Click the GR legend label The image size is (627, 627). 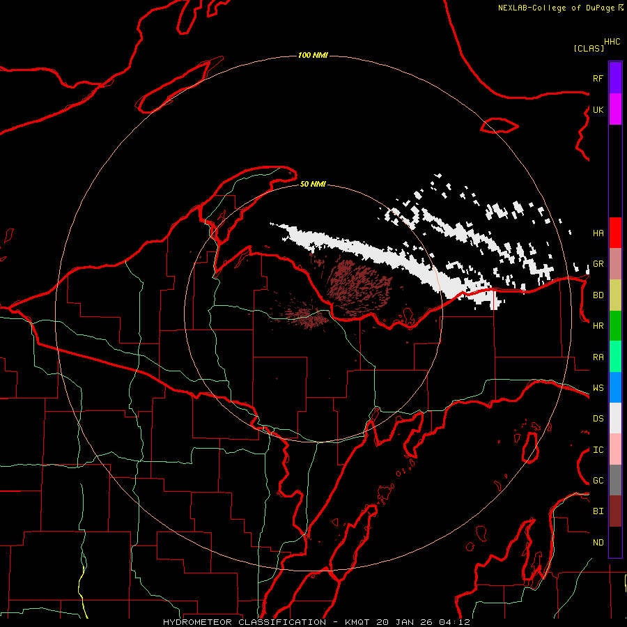click(x=598, y=264)
